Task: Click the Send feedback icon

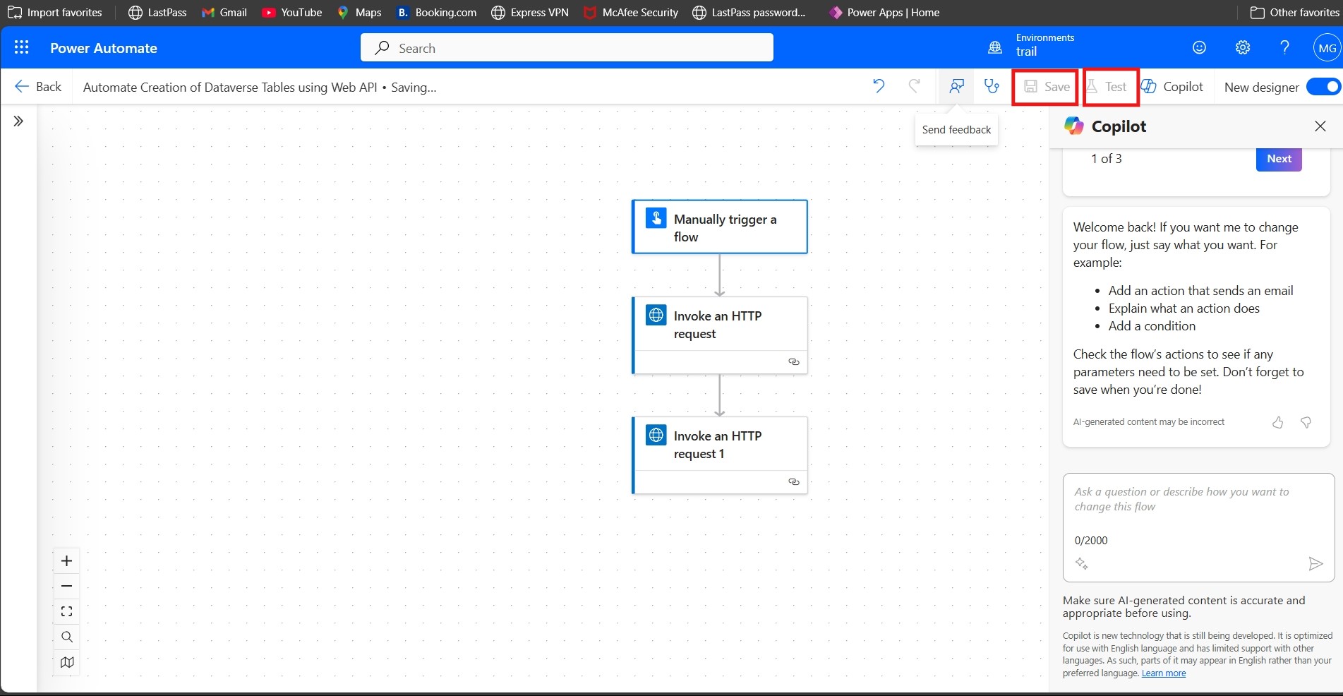Action: point(956,86)
